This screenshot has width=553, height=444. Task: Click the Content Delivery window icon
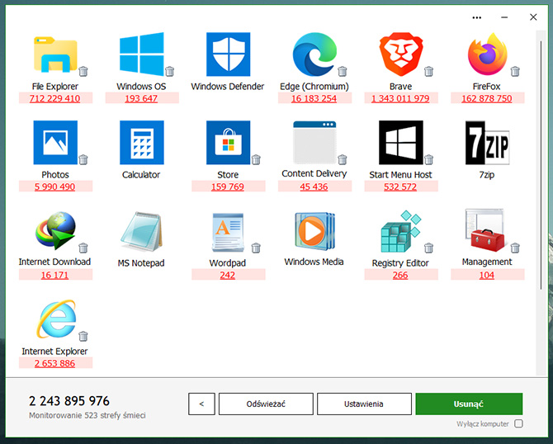tap(314, 143)
